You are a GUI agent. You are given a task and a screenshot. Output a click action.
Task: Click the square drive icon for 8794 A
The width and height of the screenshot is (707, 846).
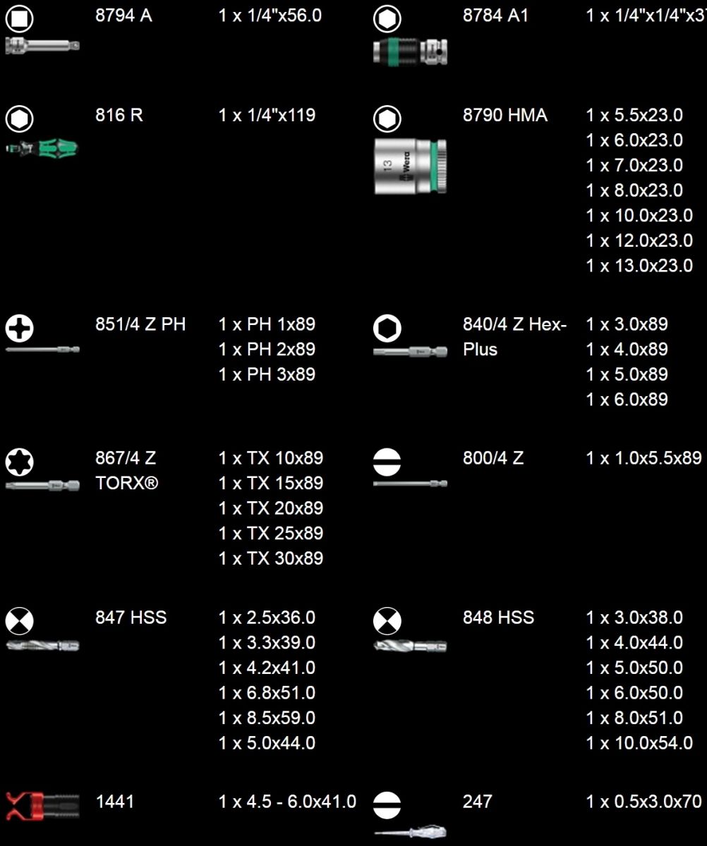[20, 18]
